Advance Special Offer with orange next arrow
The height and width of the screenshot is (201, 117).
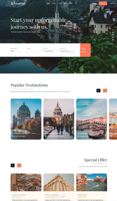pos(19,165)
